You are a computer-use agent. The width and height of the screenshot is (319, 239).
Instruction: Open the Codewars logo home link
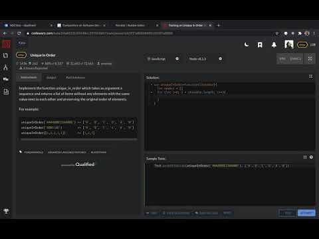6,44
